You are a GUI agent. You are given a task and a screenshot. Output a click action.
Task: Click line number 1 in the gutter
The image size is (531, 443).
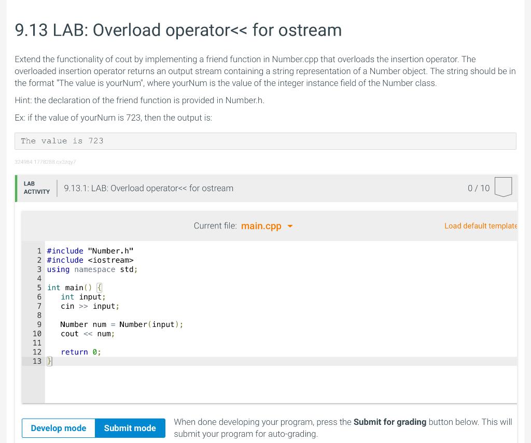(39, 251)
